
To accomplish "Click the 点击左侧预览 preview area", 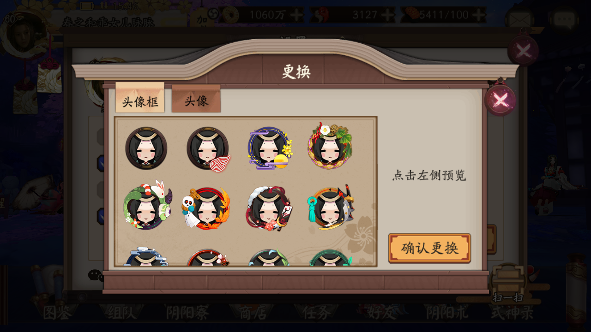I will 429,175.
